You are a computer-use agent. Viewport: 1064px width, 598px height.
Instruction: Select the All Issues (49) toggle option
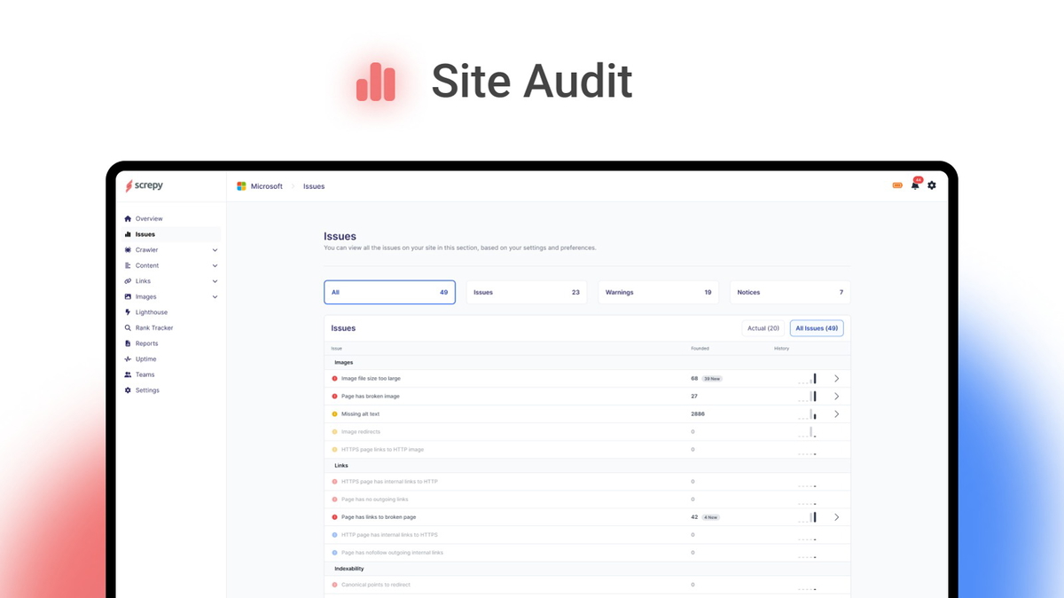816,327
